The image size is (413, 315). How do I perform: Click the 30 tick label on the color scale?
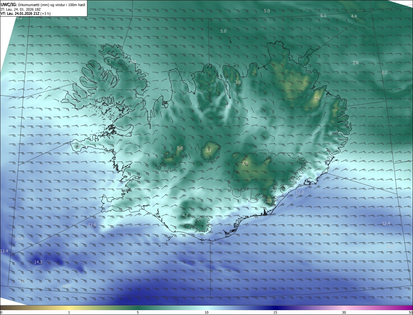(x=344, y=312)
